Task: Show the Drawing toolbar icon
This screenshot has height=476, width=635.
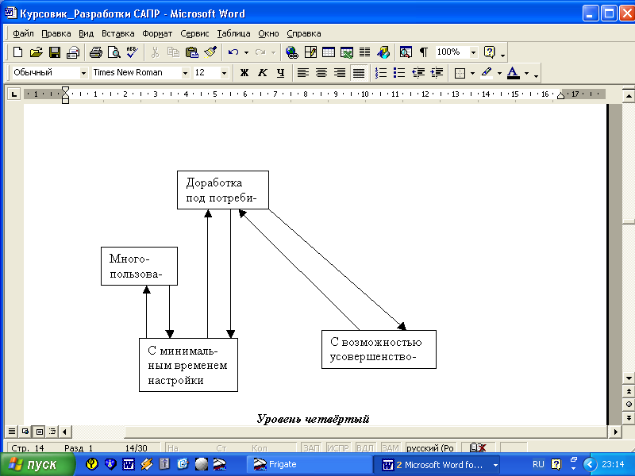Action: coord(383,52)
